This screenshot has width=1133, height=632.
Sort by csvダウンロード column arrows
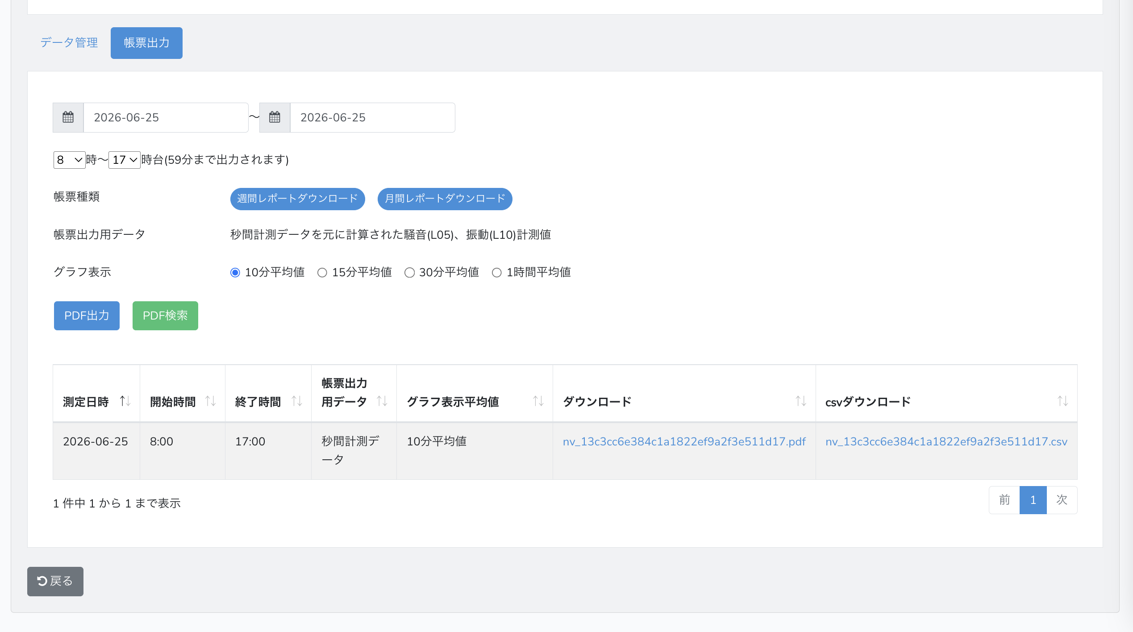click(1063, 401)
